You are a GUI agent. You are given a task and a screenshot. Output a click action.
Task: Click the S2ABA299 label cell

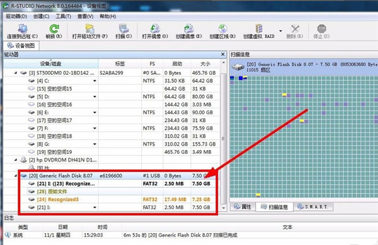(112, 73)
